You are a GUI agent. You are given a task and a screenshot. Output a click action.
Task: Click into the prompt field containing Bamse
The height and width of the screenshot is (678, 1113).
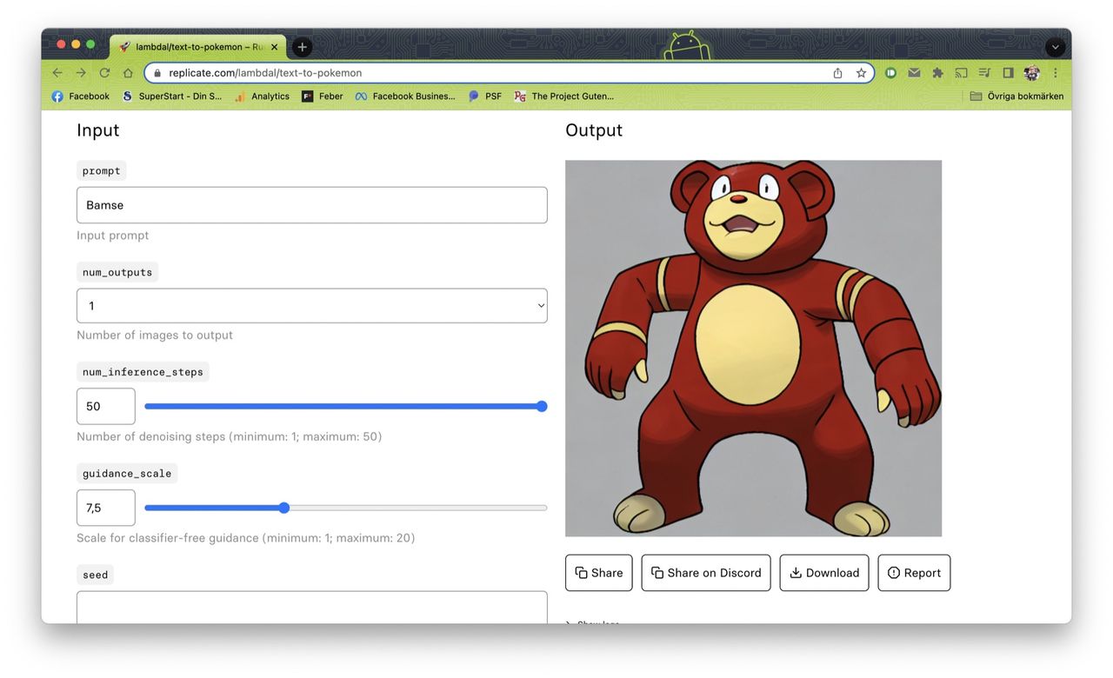click(x=311, y=205)
